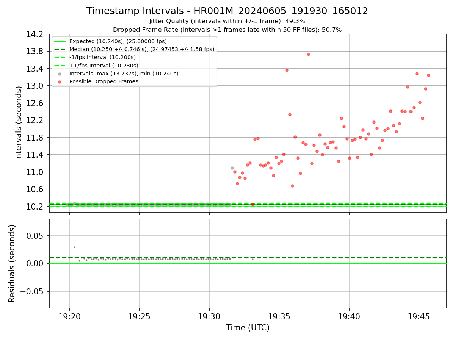Click the outlier residual point near 0.03 seconds
Screen dimensions: 455x341
(74, 247)
